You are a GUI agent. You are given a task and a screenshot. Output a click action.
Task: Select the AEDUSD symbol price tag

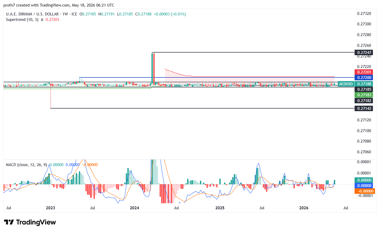click(346, 84)
